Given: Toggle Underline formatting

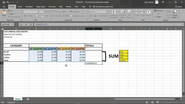Looking at the screenshot, I should pyautogui.click(x=31, y=16).
